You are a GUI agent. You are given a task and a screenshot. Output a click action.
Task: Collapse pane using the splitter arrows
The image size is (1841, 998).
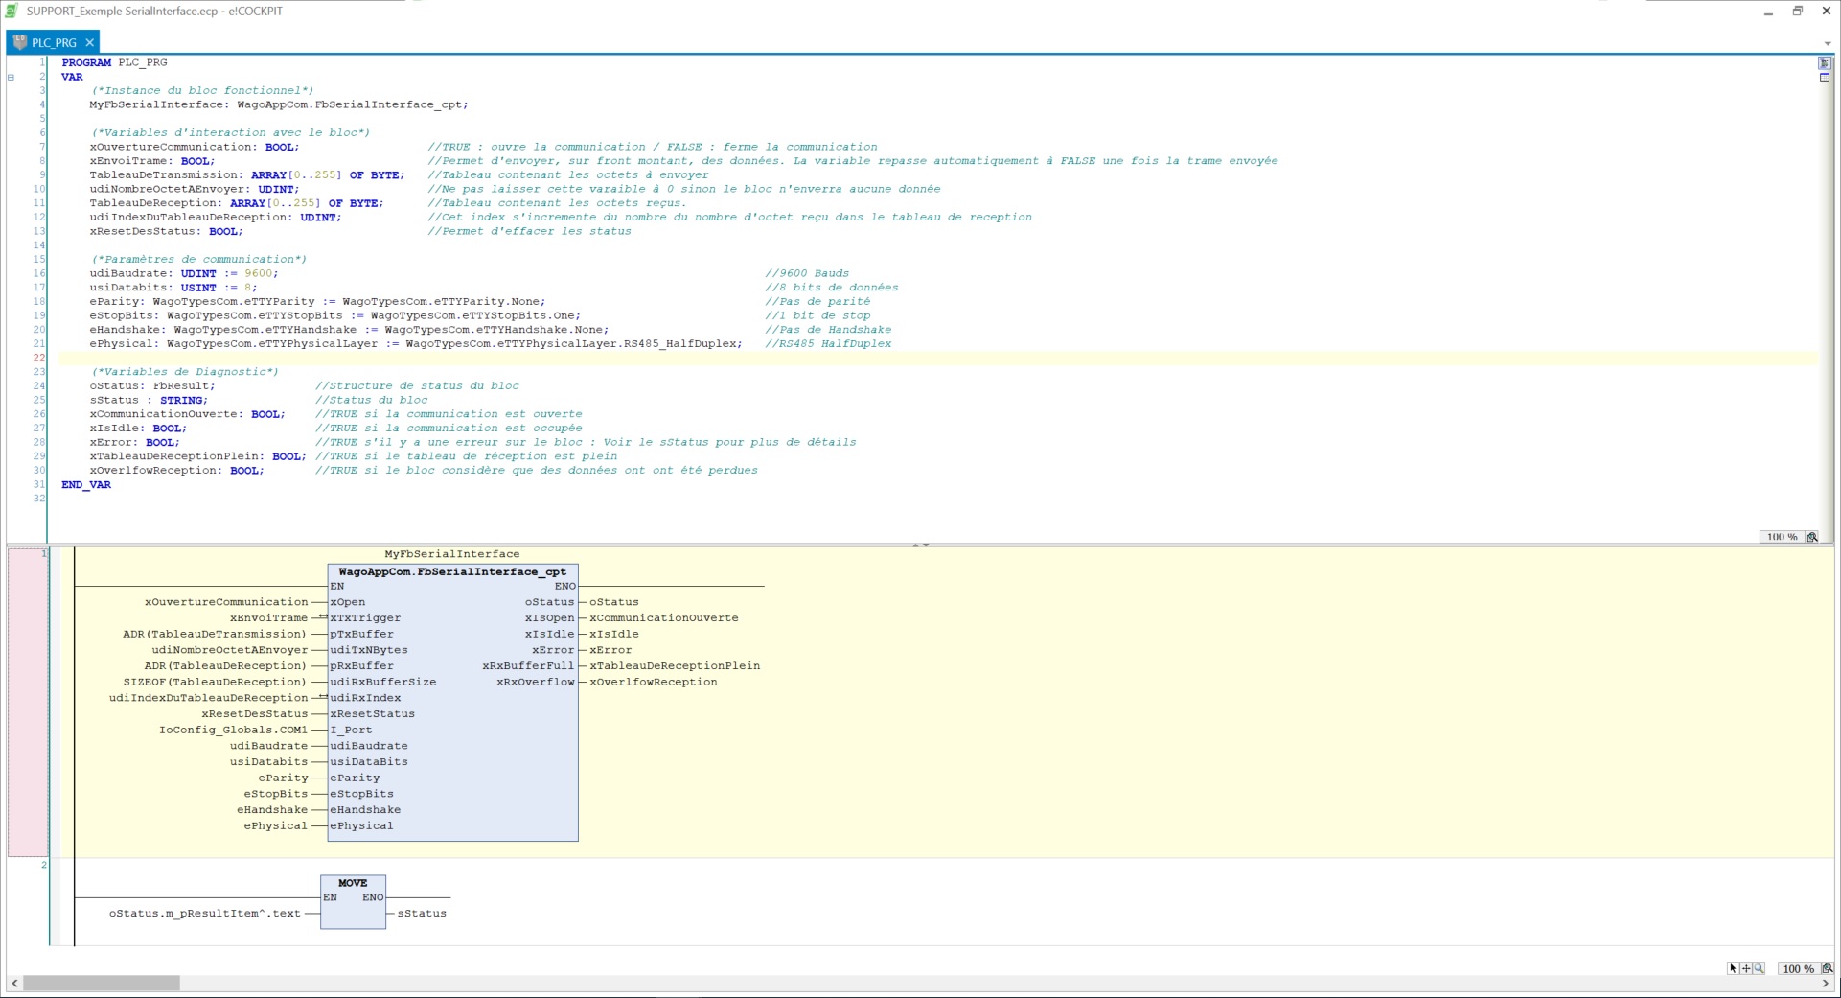click(920, 545)
